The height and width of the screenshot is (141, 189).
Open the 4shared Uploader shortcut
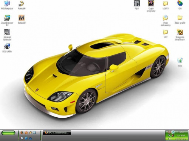(7, 35)
